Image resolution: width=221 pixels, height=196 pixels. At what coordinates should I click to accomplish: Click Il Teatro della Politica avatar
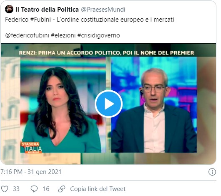(9, 9)
